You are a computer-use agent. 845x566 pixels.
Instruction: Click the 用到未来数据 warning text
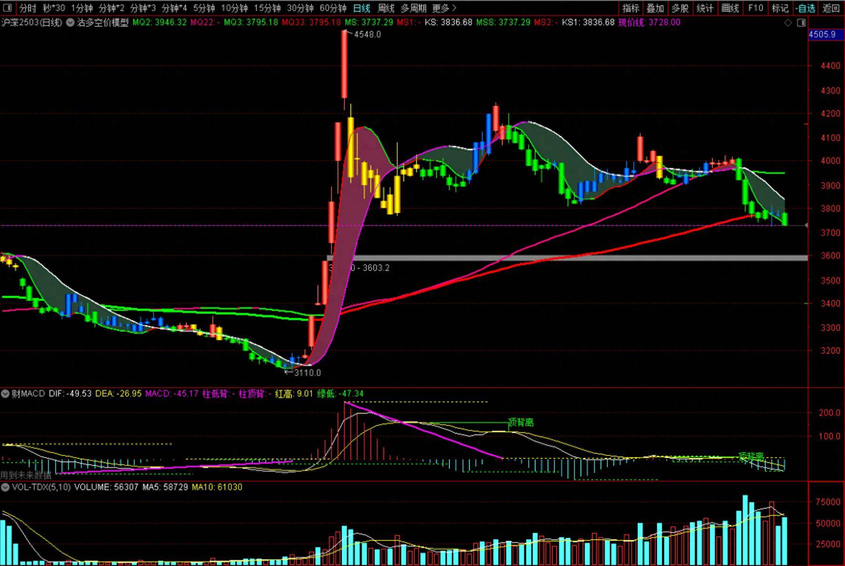tap(26, 475)
